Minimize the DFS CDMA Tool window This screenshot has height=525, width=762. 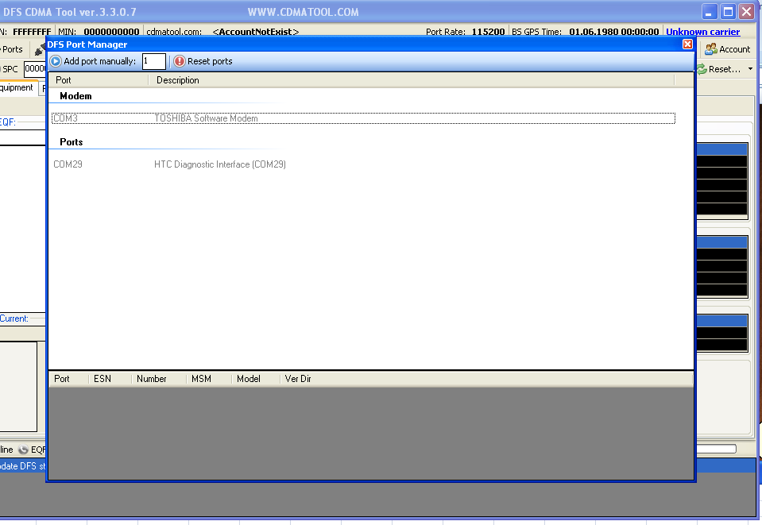(x=710, y=12)
